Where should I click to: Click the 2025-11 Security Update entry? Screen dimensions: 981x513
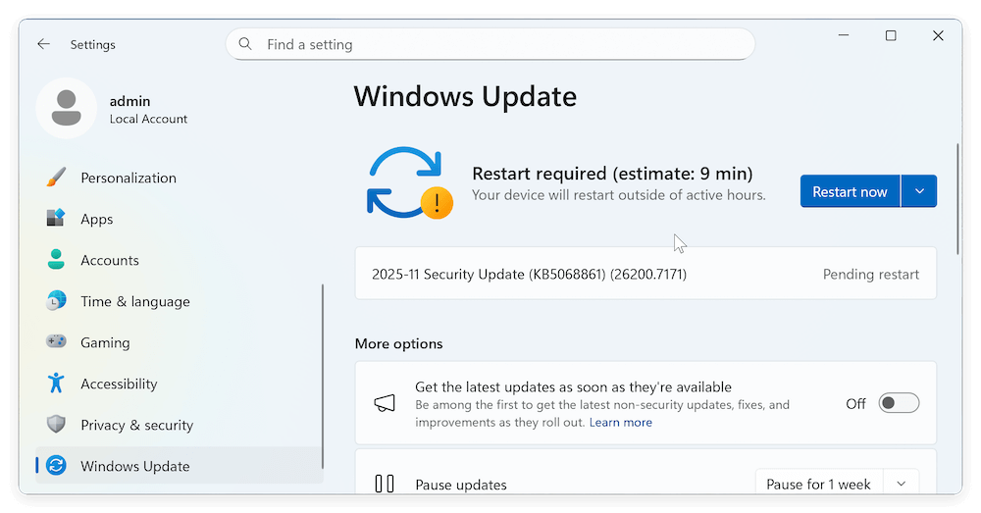pos(645,274)
